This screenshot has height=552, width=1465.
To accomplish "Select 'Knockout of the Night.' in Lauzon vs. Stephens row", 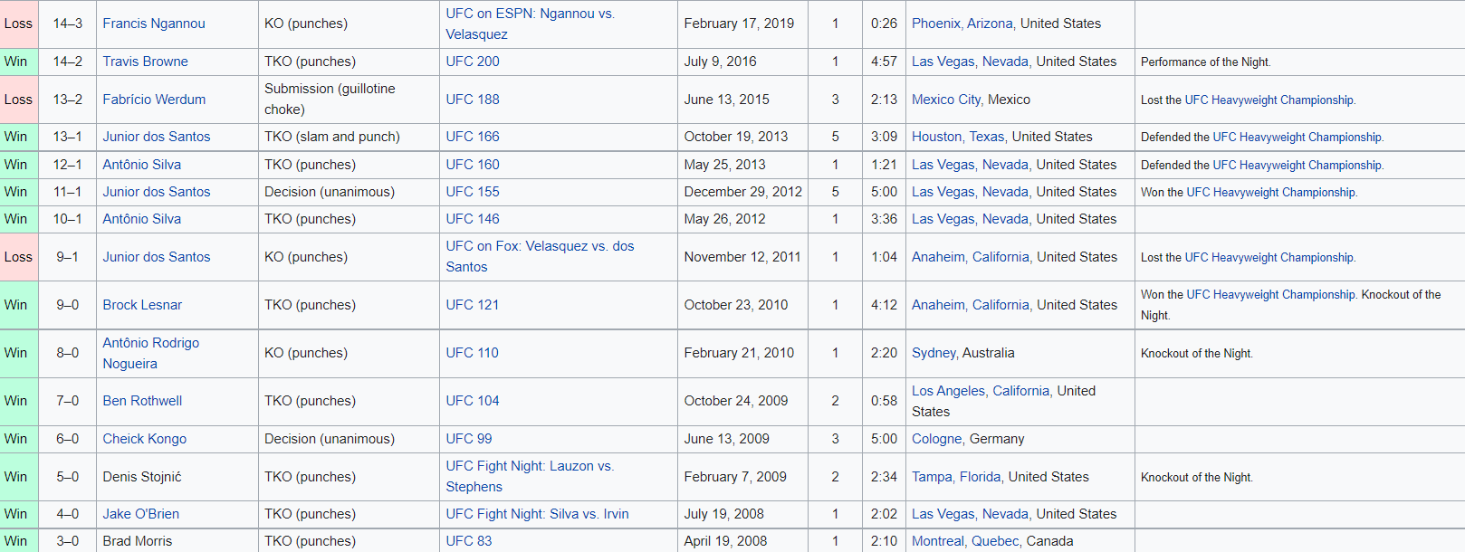I will coord(1197,478).
